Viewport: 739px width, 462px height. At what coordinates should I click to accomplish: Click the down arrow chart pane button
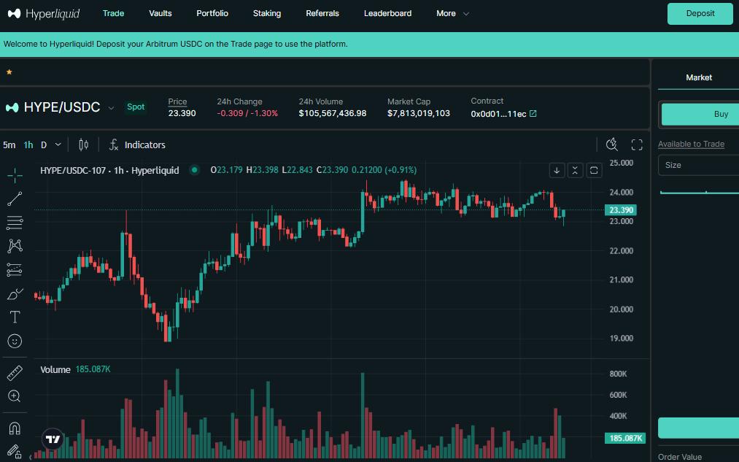(x=557, y=170)
